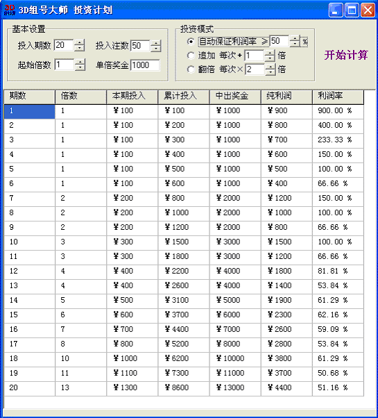This screenshot has width=378, height=418.
Task: Select the 翻倍 investment mode radio button
Action: point(191,69)
